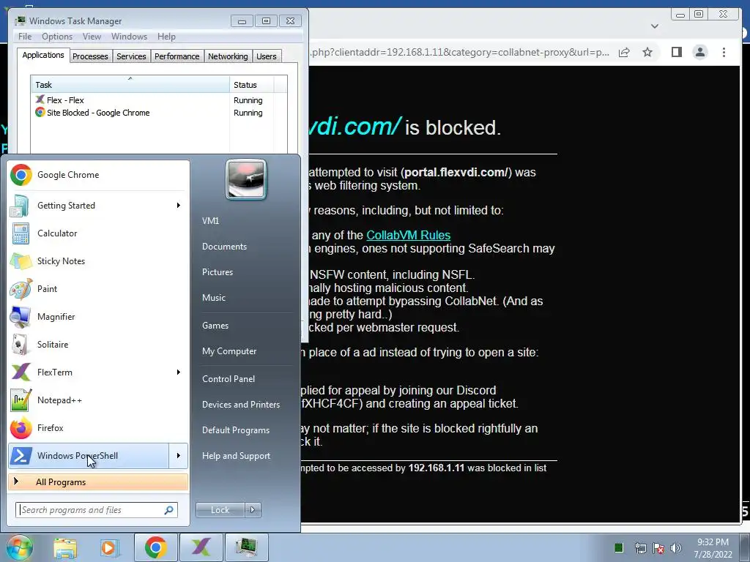The height and width of the screenshot is (562, 750).
Task: Open Google Chrome from Start menu
Action: click(98, 175)
